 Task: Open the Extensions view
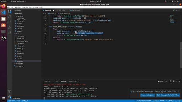10,33
